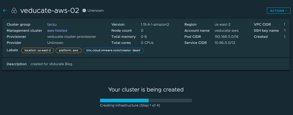The height and width of the screenshot is (115, 293).
Task: Click the Account name value veducate-aws
Action: pyautogui.click(x=227, y=30)
